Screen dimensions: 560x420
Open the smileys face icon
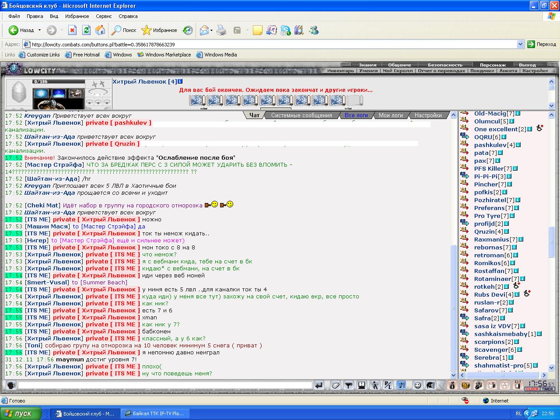point(418,385)
